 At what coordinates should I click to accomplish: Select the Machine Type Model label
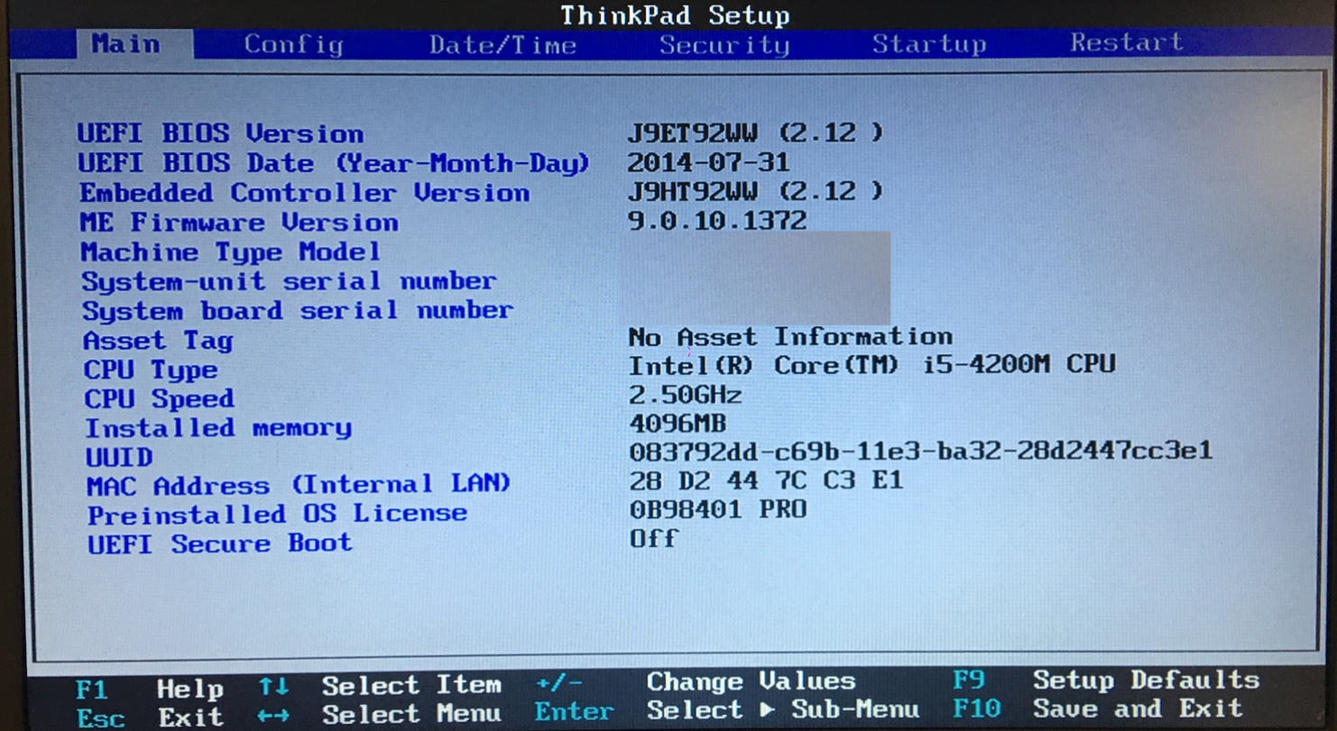tap(230, 251)
